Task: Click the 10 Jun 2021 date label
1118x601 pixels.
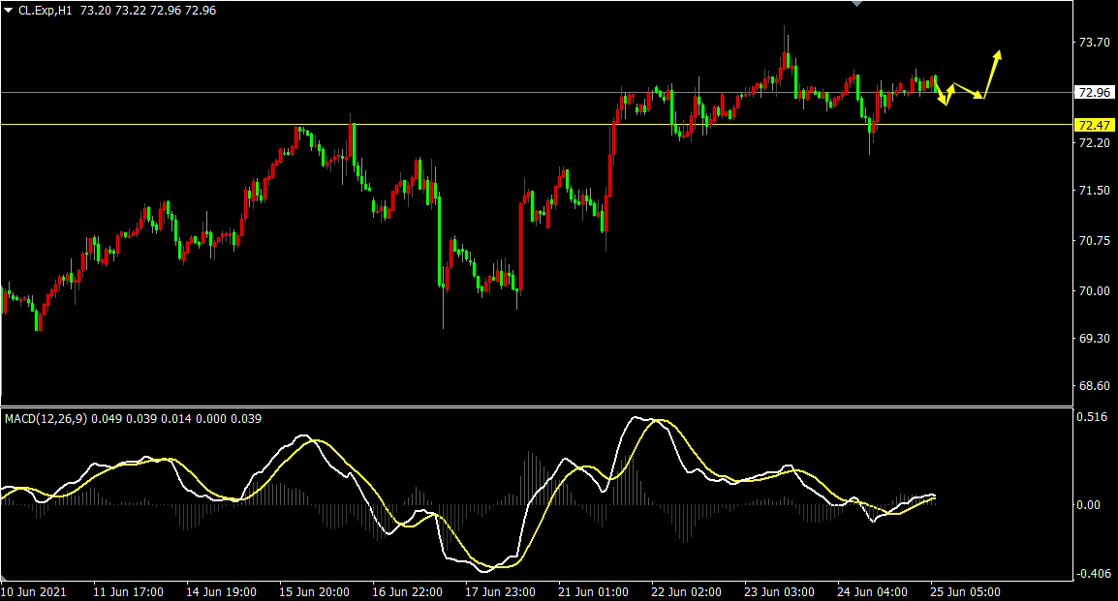Action: click(34, 592)
